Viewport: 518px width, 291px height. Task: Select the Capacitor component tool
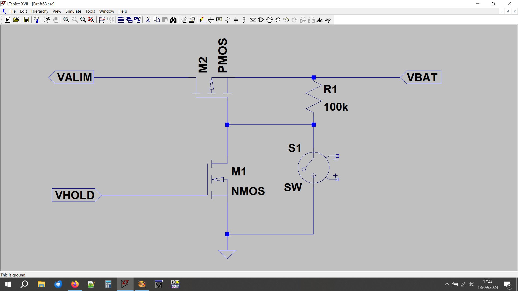coord(236,20)
